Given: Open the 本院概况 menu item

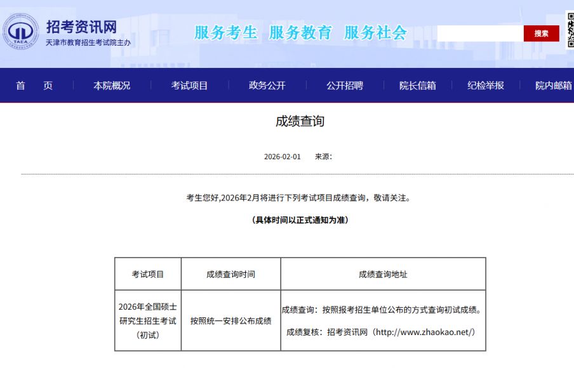Looking at the screenshot, I should [x=112, y=86].
